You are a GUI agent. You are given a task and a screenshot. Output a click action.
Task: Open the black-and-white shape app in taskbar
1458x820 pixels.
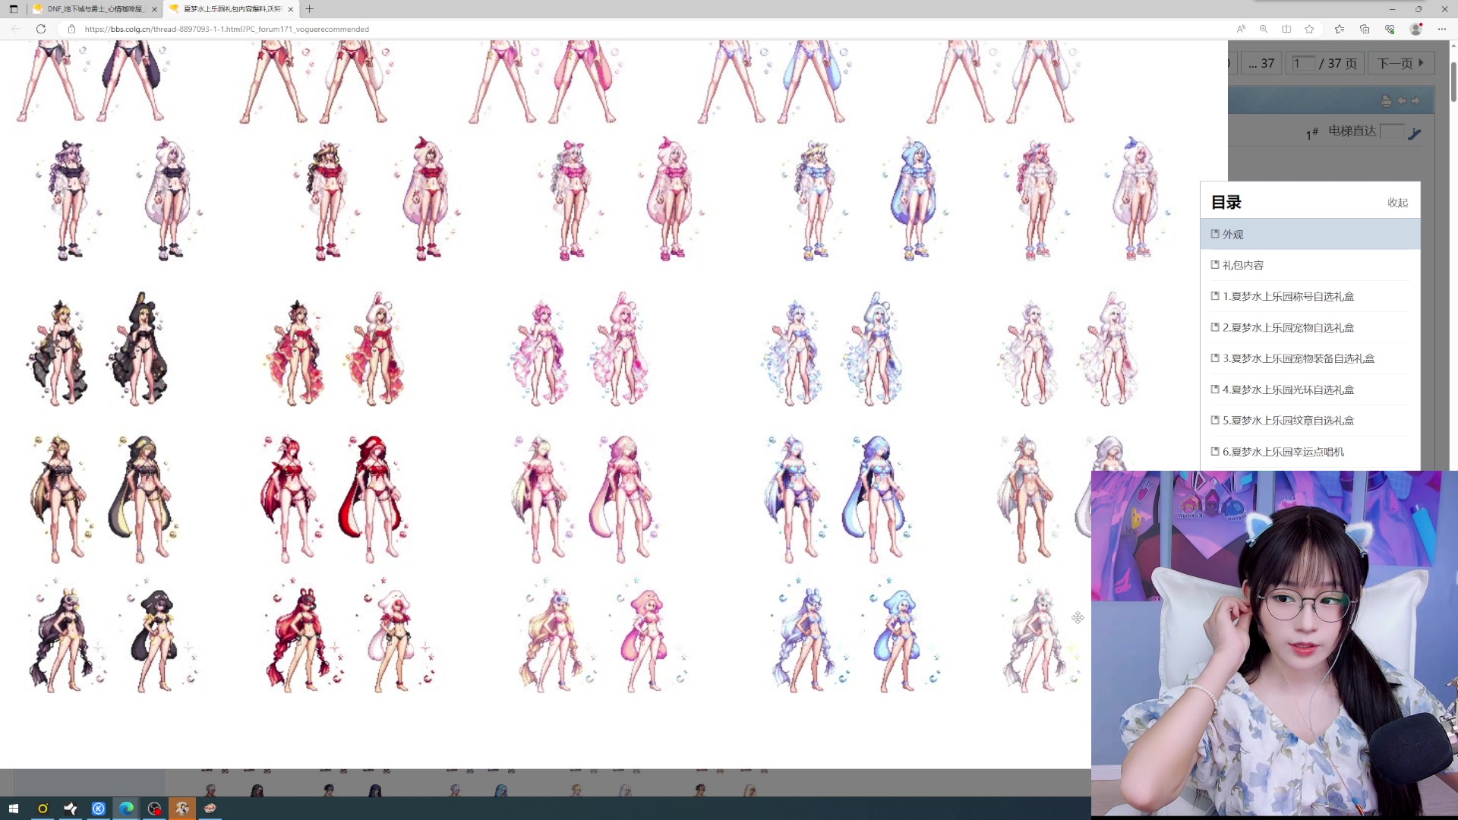tap(71, 809)
